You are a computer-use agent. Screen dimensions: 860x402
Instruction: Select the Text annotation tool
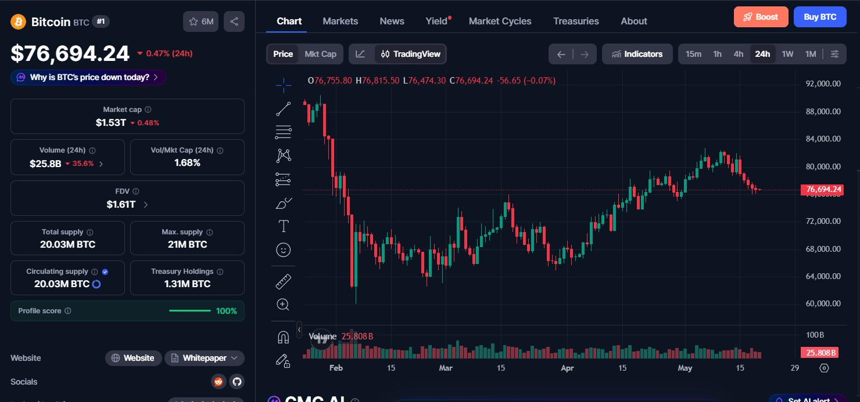pyautogui.click(x=284, y=226)
